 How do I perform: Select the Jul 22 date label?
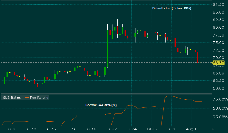(x=111, y=129)
